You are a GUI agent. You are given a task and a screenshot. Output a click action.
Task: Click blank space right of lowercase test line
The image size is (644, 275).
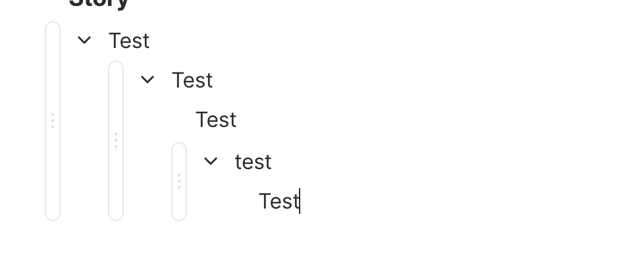click(428, 162)
